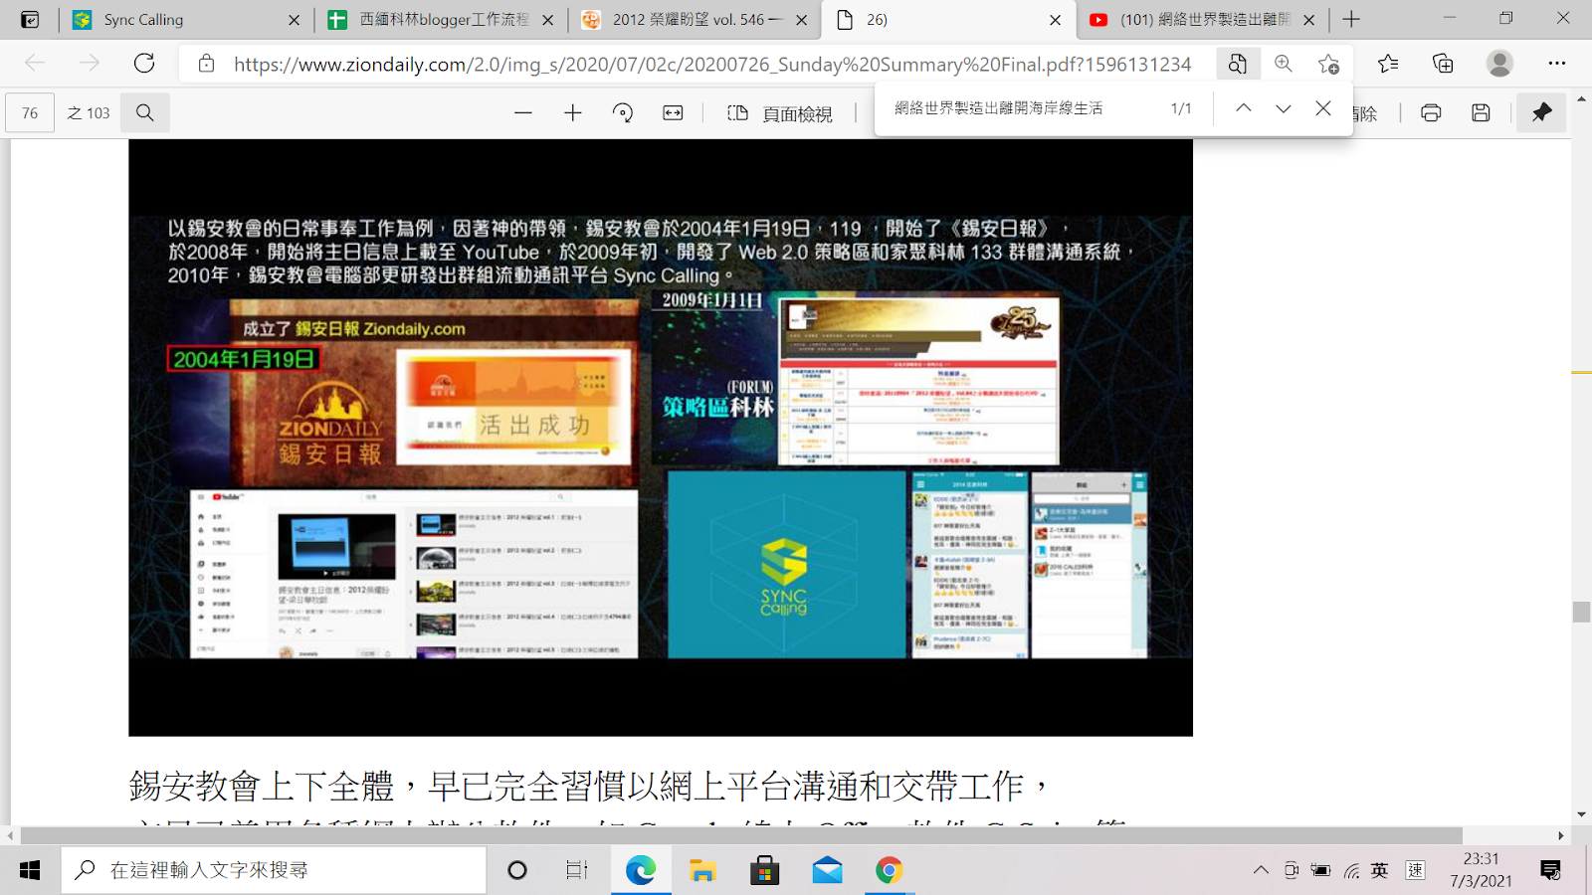Fit PDF page to width
The image size is (1592, 895).
pos(673,113)
